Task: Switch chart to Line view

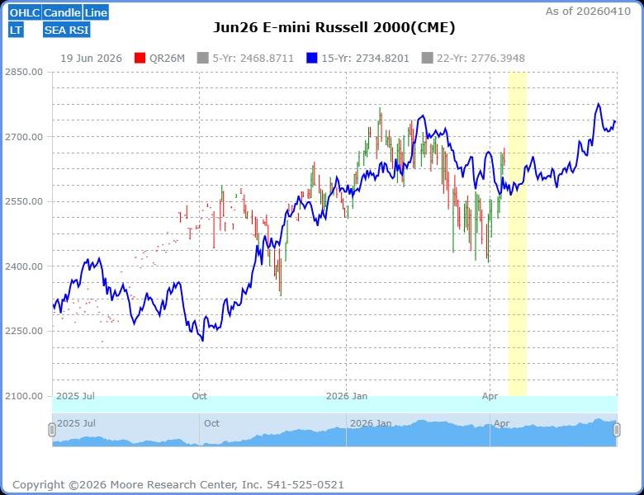Action: [x=96, y=12]
